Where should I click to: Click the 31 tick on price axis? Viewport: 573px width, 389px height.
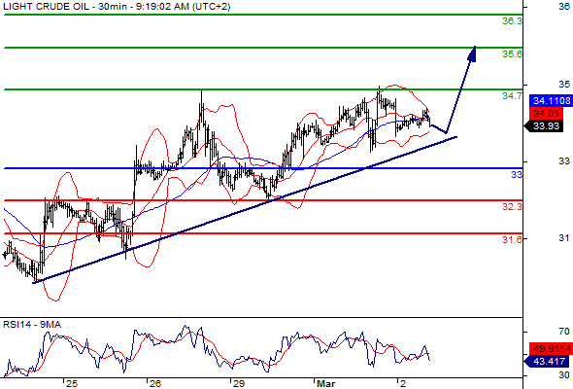[x=564, y=238]
